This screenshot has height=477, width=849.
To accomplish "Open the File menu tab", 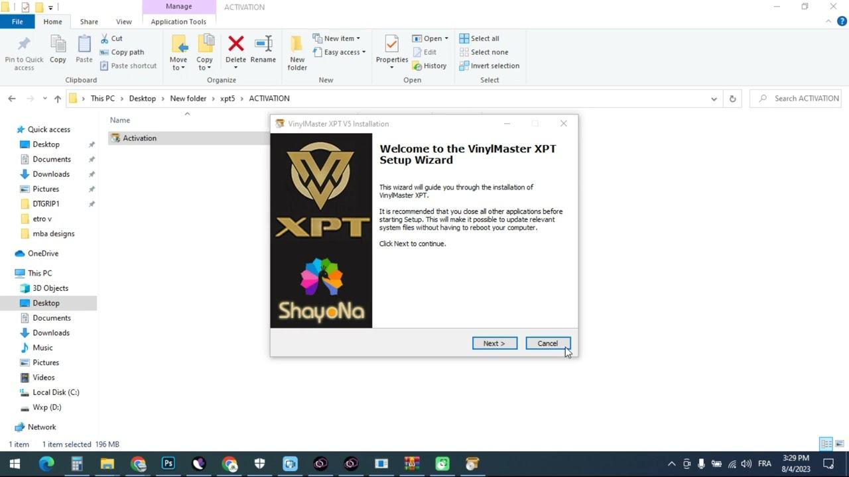I will [17, 22].
